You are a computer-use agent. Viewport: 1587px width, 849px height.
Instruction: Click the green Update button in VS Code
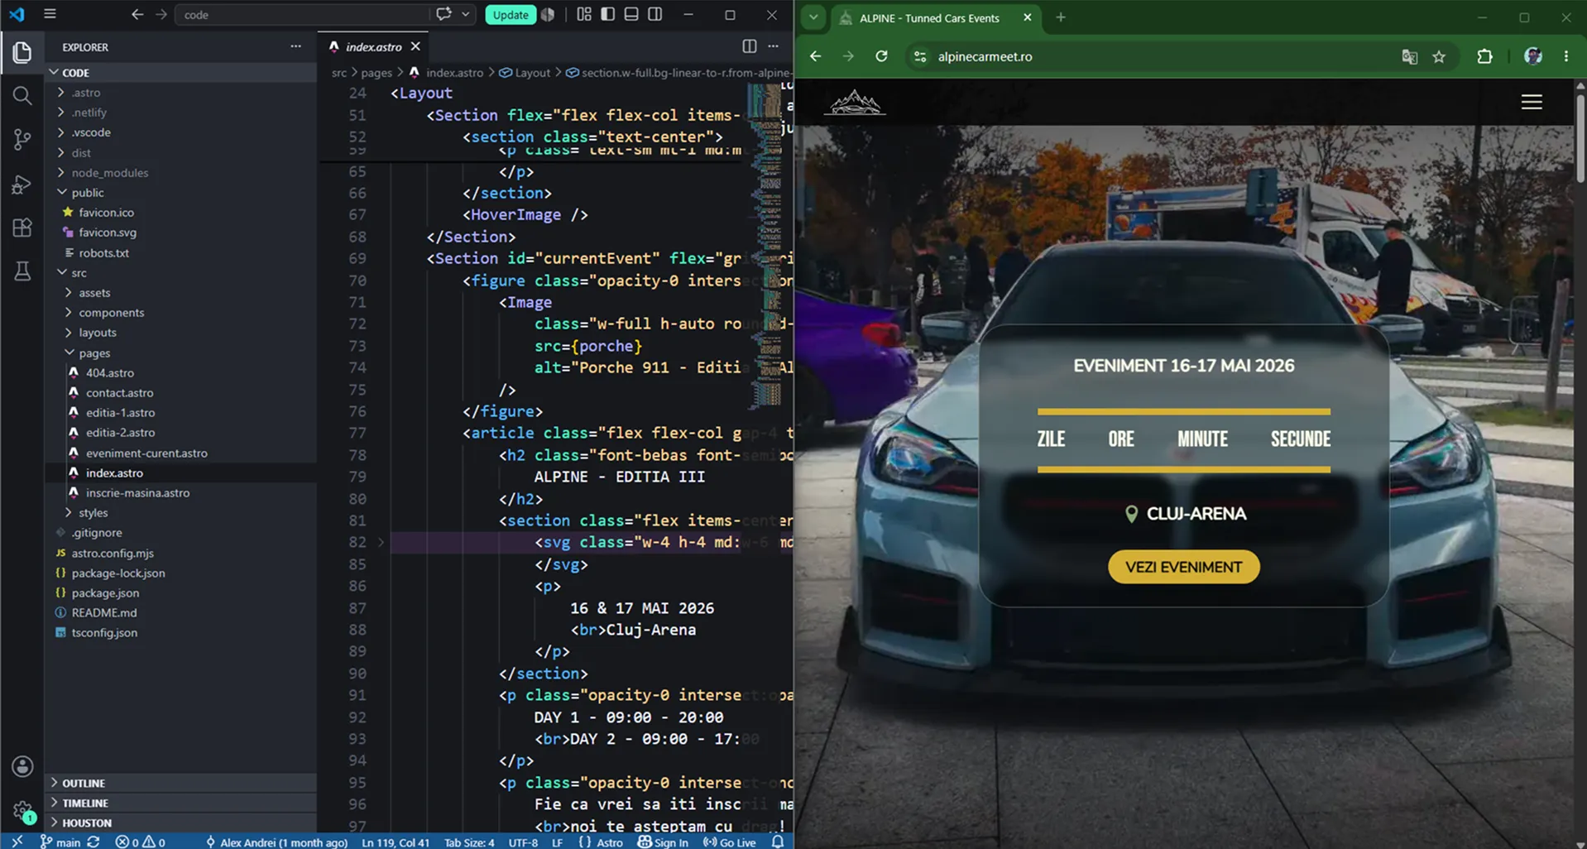click(x=511, y=14)
